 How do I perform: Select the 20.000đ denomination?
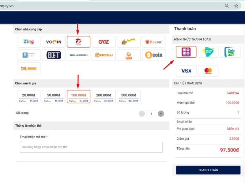click(28, 96)
